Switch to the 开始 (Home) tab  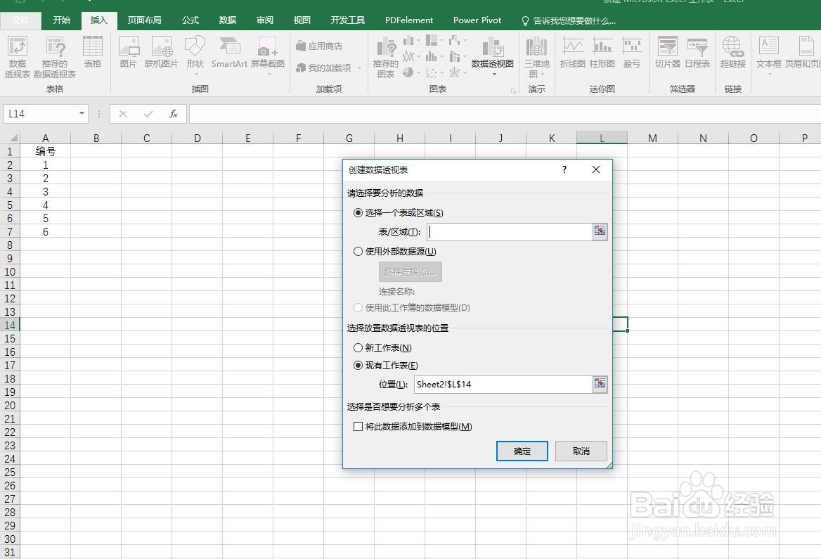(x=62, y=20)
